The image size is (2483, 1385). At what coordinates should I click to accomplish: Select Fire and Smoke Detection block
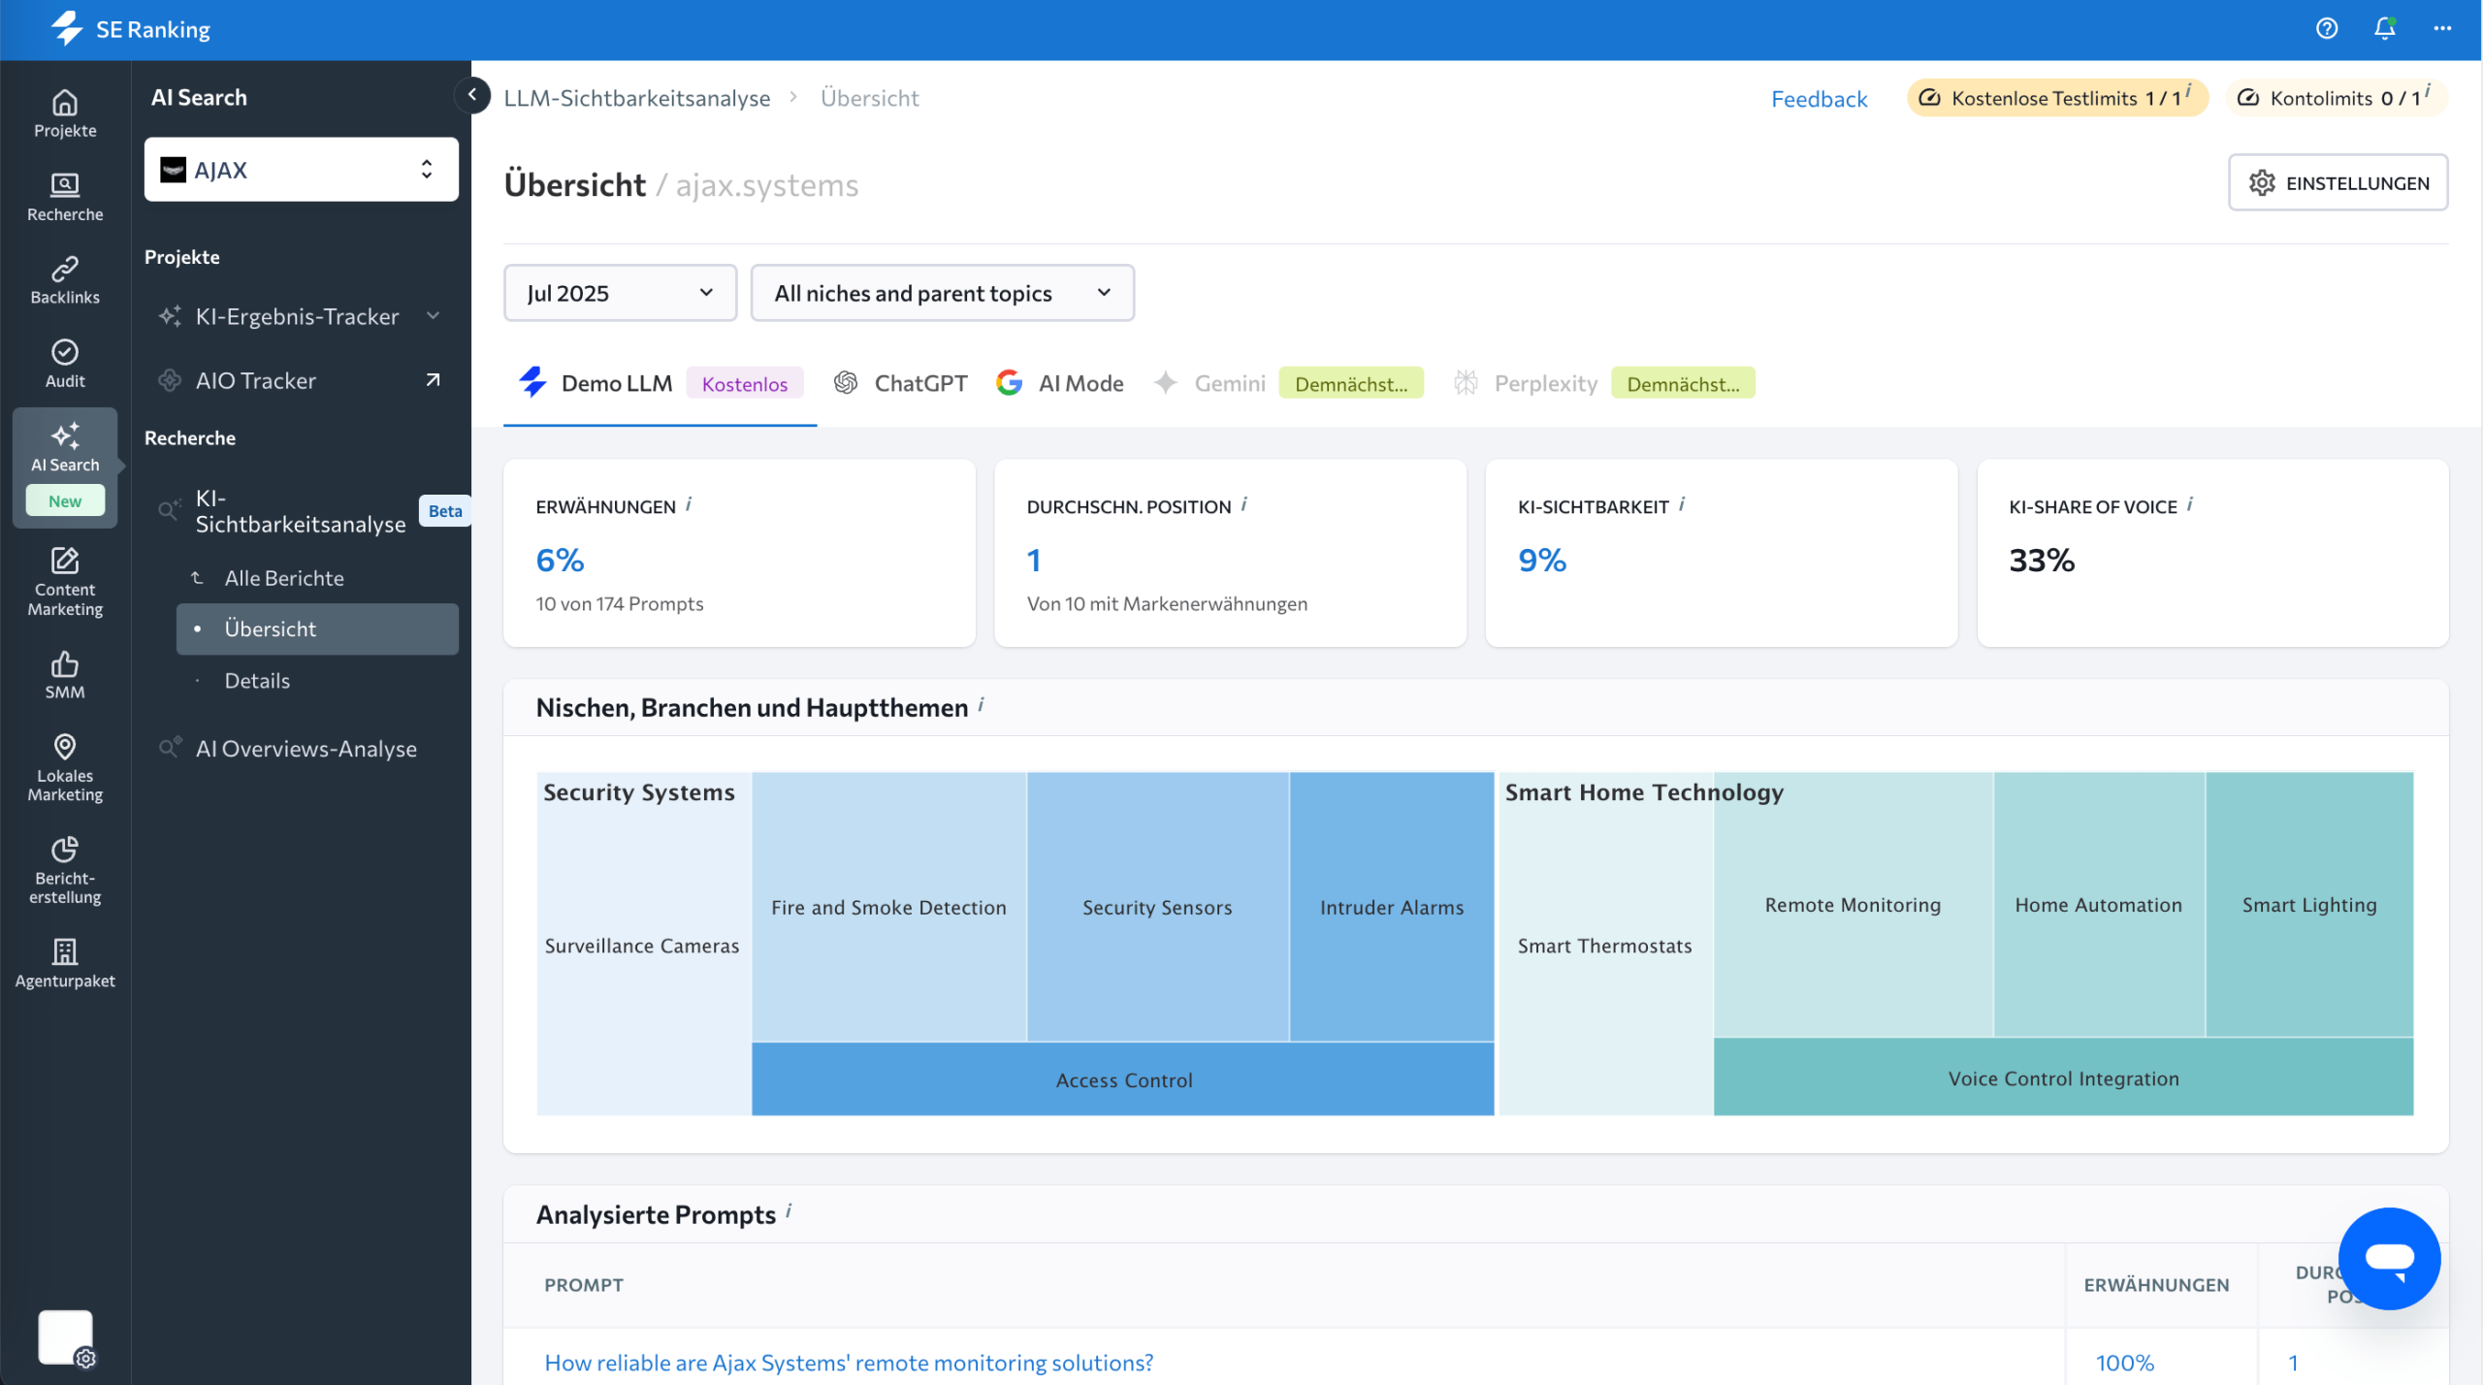pyautogui.click(x=888, y=907)
